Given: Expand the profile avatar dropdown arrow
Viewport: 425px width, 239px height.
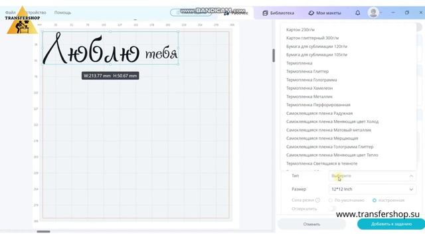Looking at the screenshot, I should pyautogui.click(x=381, y=13).
